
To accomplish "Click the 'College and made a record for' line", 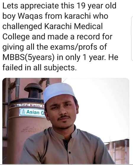I will pos(57,37).
